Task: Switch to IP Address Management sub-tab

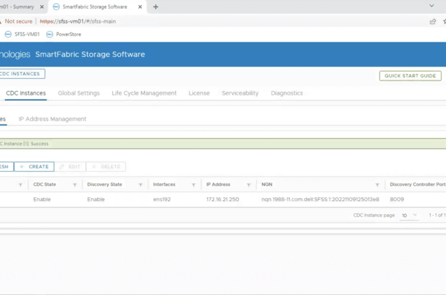Action: tap(53, 119)
